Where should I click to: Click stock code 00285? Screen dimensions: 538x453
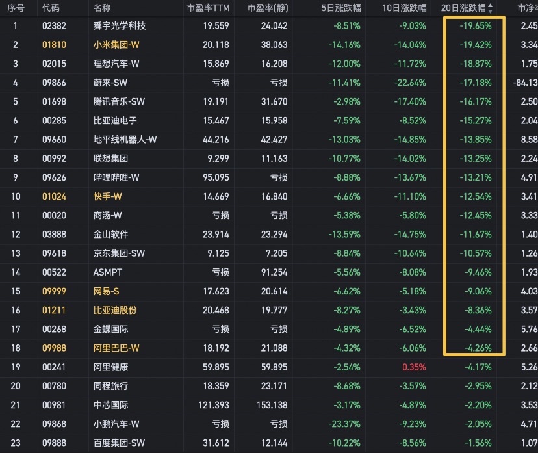click(x=54, y=120)
